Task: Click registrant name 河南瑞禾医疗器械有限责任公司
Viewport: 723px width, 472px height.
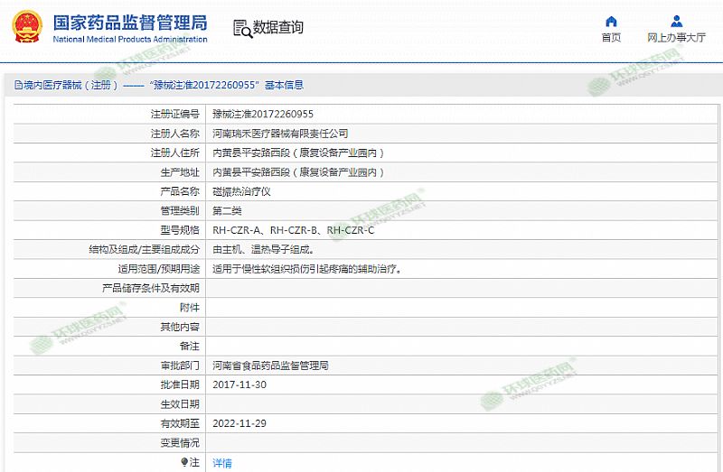Action: coord(279,134)
